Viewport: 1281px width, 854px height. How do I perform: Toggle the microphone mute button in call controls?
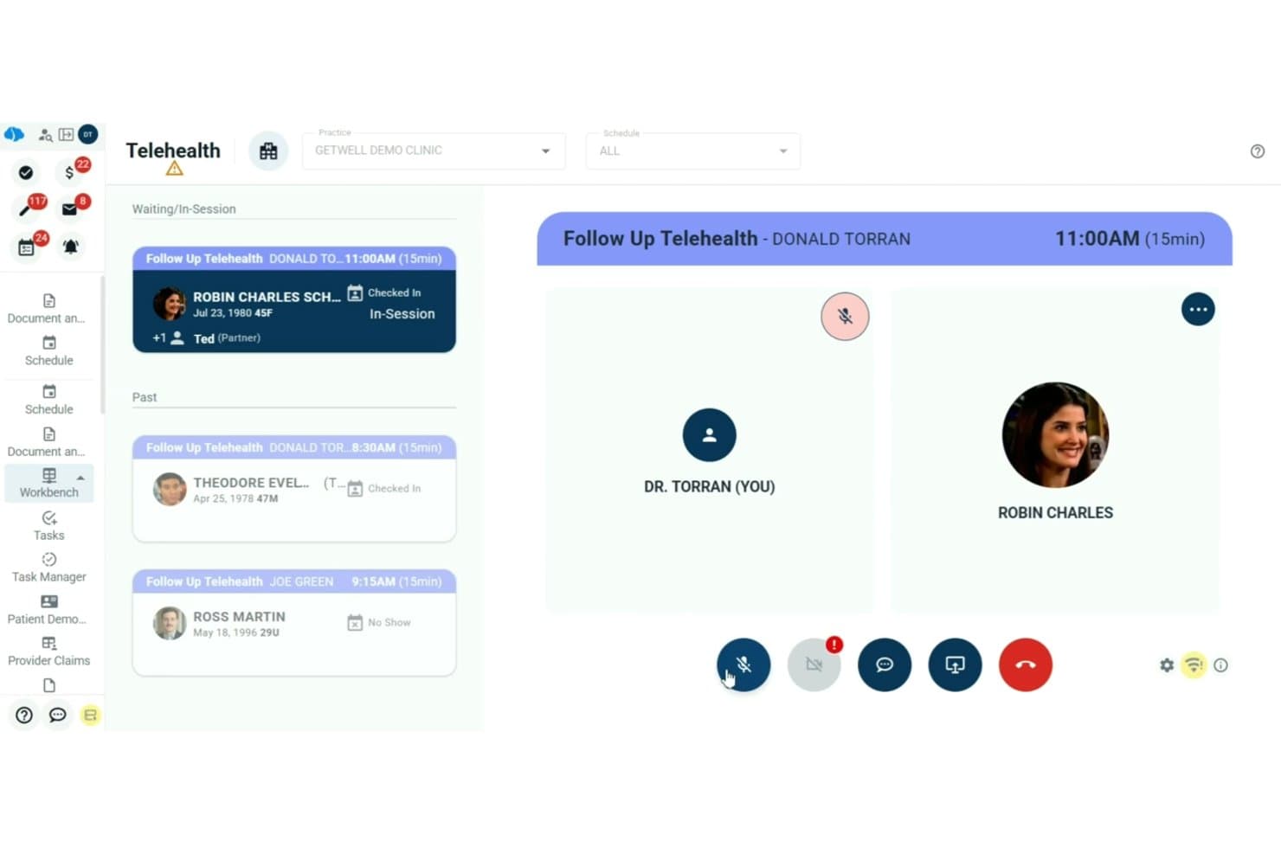743,665
